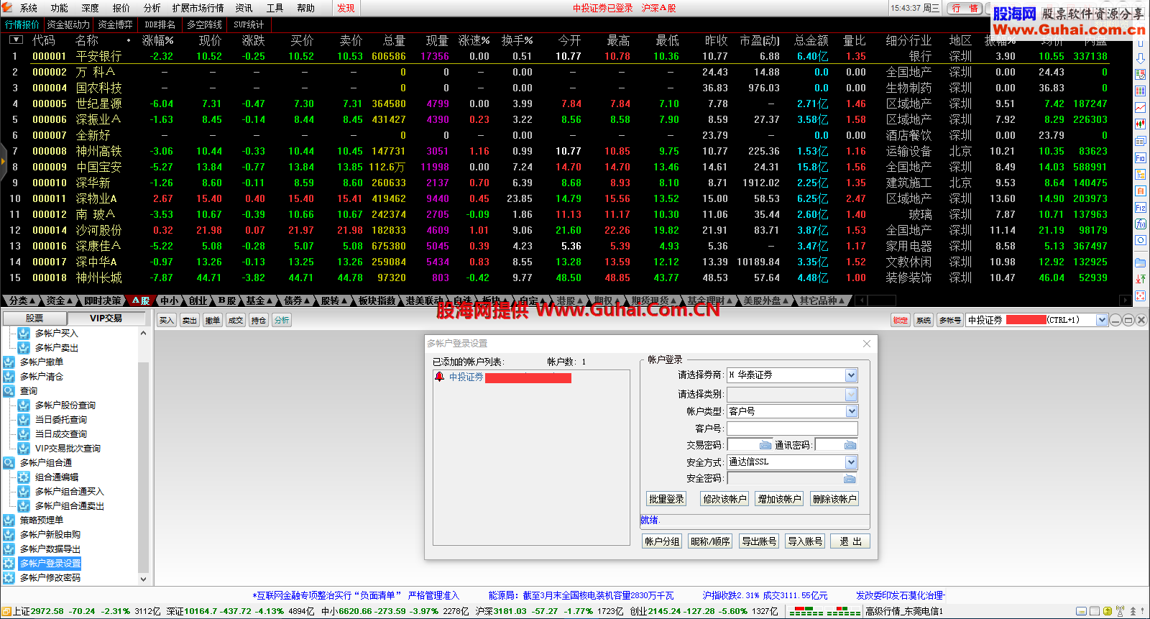Click the F10 info icon
This screenshot has height=619, width=1150.
click(1141, 157)
